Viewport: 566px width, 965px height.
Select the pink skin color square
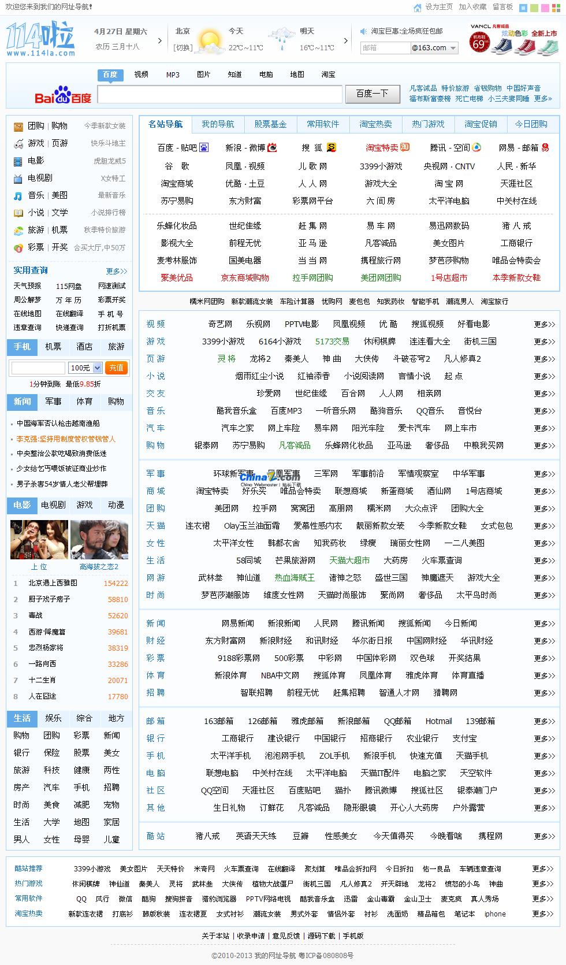click(545, 8)
